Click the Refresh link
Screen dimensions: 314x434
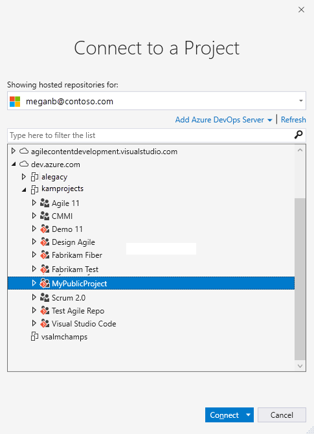293,120
